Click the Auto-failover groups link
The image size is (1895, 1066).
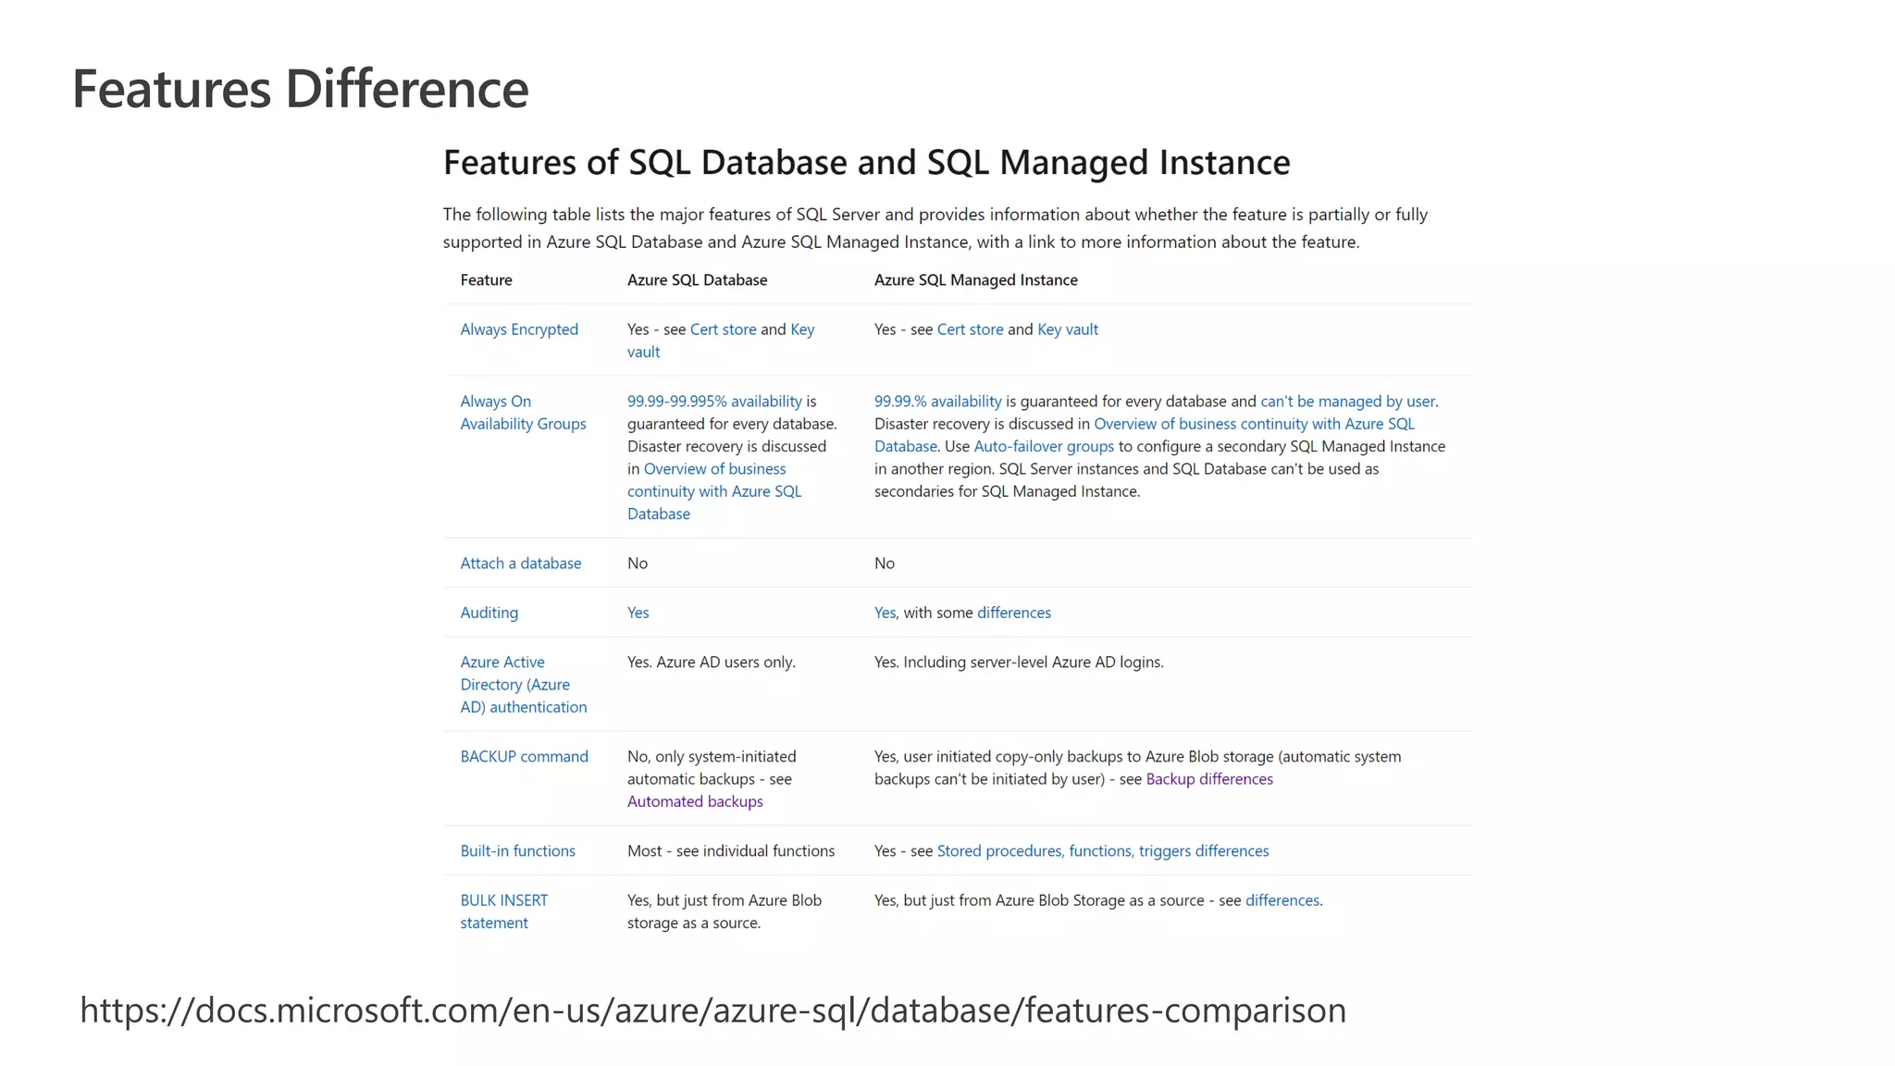point(1044,446)
